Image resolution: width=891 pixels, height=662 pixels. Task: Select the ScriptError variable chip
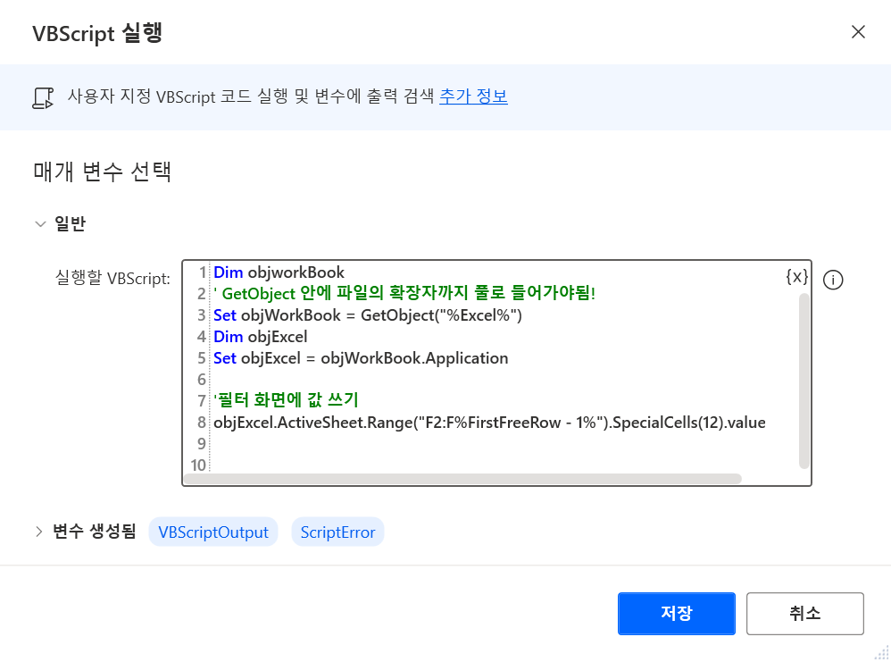pyautogui.click(x=337, y=532)
